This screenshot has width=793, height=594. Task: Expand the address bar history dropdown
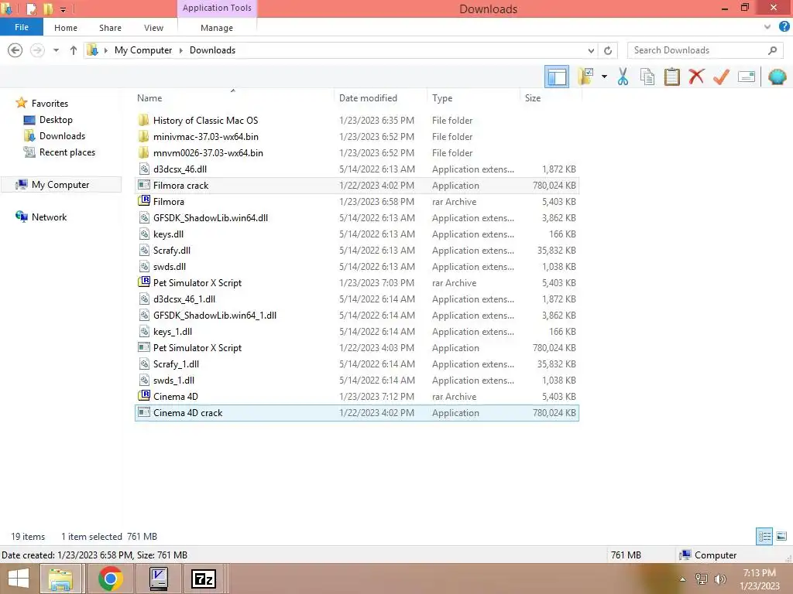[591, 50]
